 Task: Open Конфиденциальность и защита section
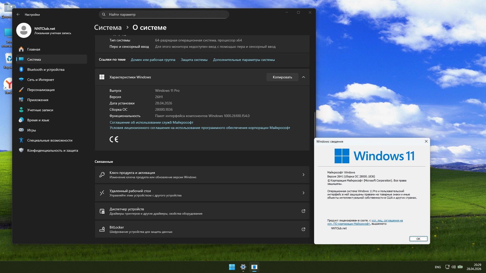52,150
